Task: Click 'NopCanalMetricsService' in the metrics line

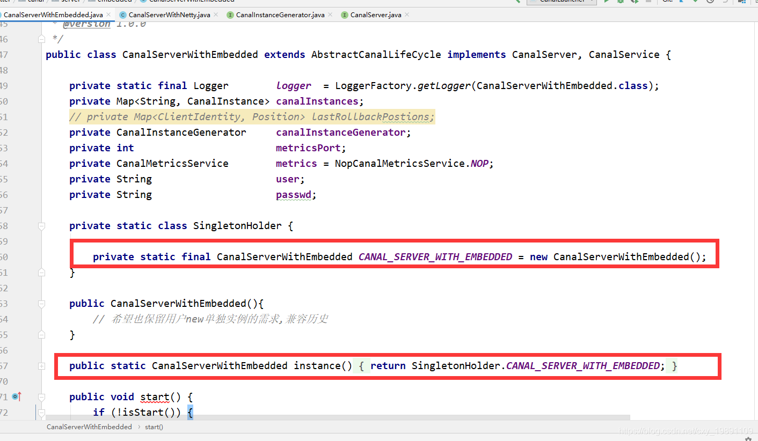Action: 399,164
